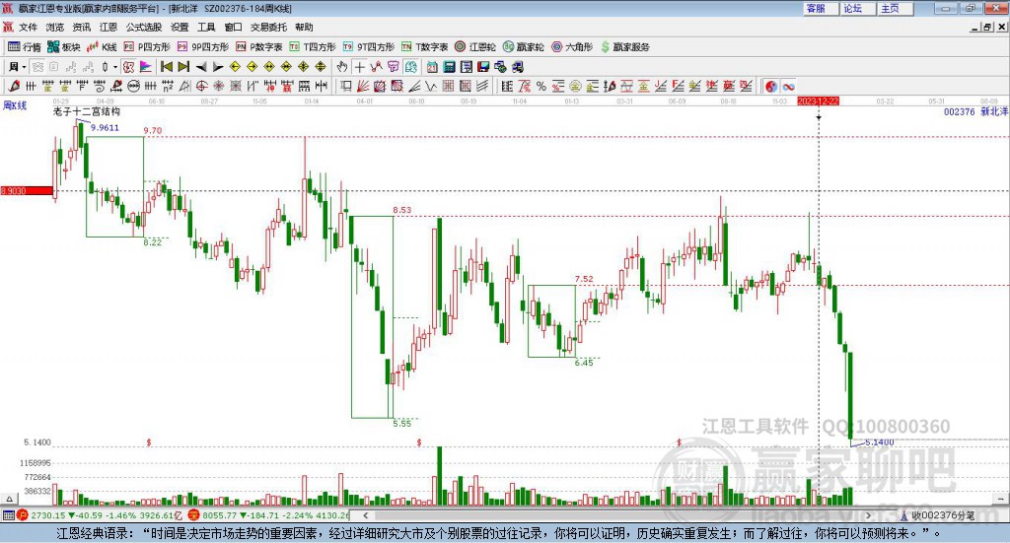
Task: Select the red pencil drawing tool
Action: coord(14,86)
